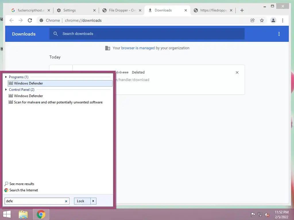Collapse the Control Panel (2) group arrow
This screenshot has width=294, height=220.
pyautogui.click(x=6, y=90)
